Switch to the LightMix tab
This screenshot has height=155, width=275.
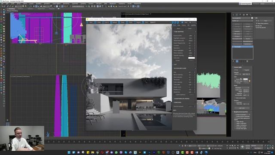193,25
